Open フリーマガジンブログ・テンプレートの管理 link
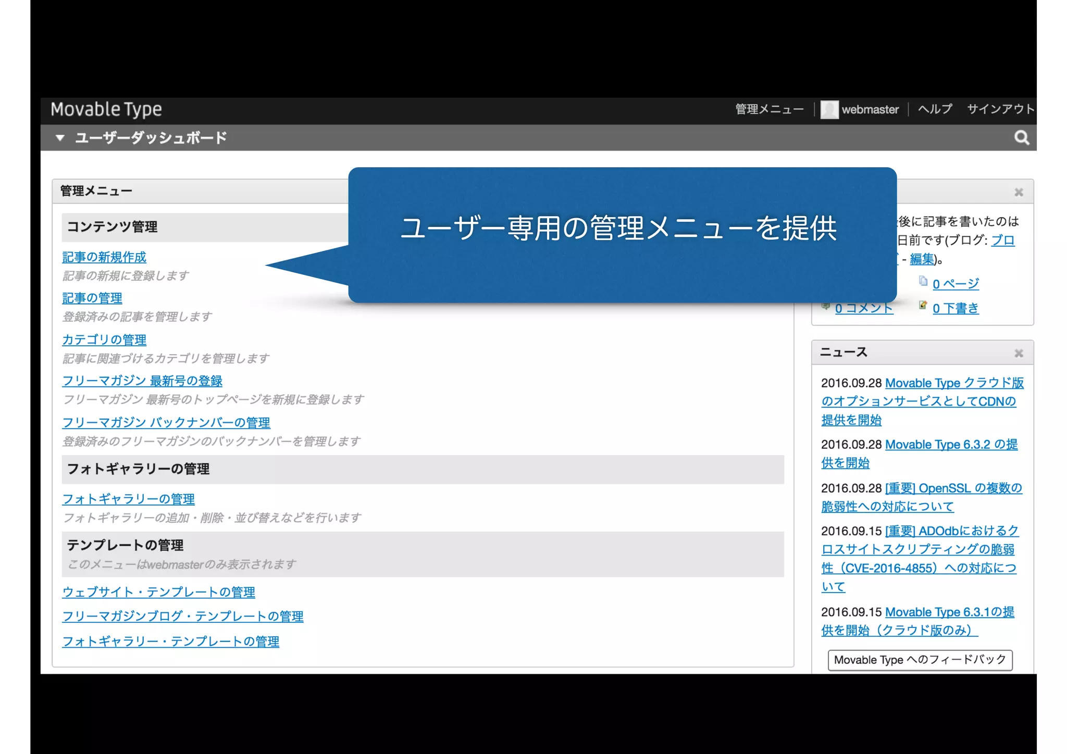 pyautogui.click(x=183, y=617)
